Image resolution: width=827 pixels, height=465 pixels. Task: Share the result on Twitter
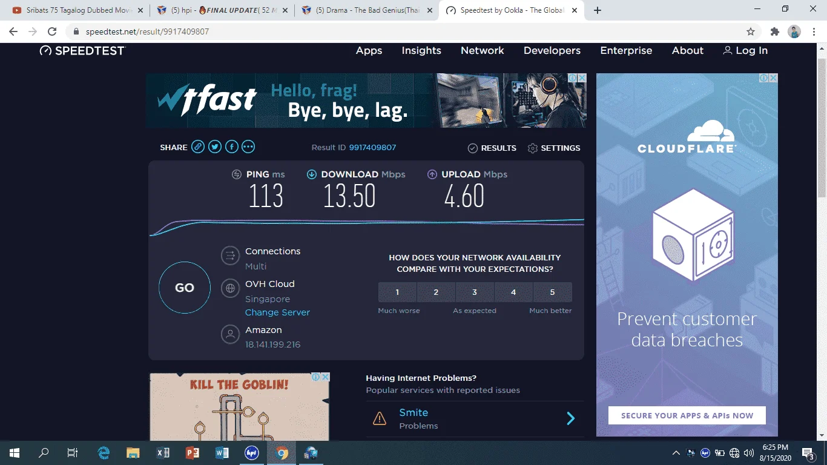click(x=215, y=147)
